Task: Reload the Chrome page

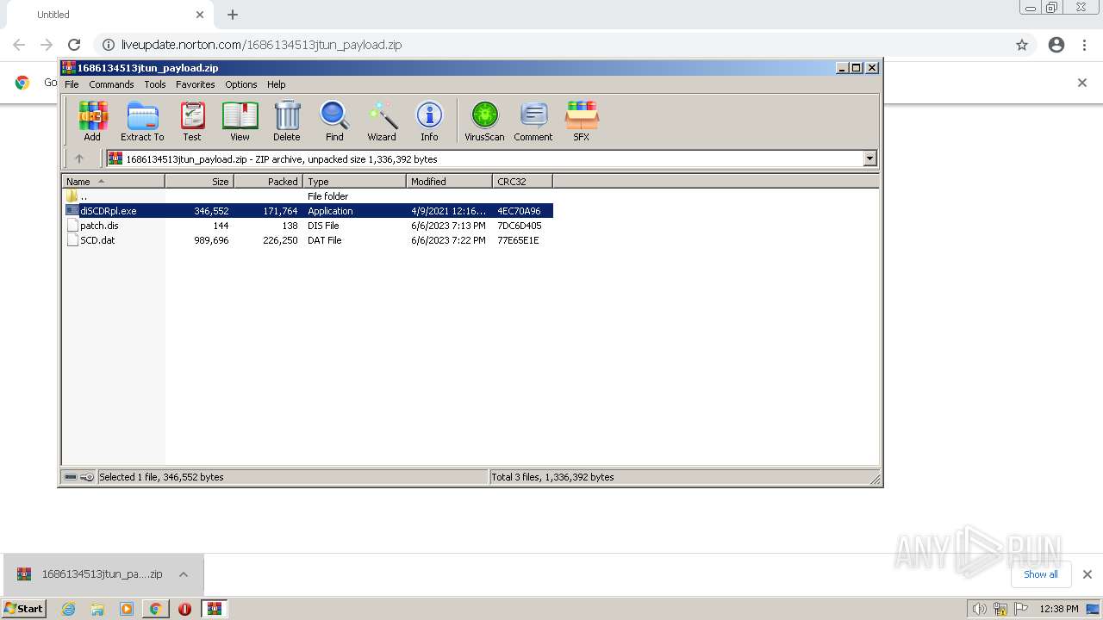Action: (74, 45)
